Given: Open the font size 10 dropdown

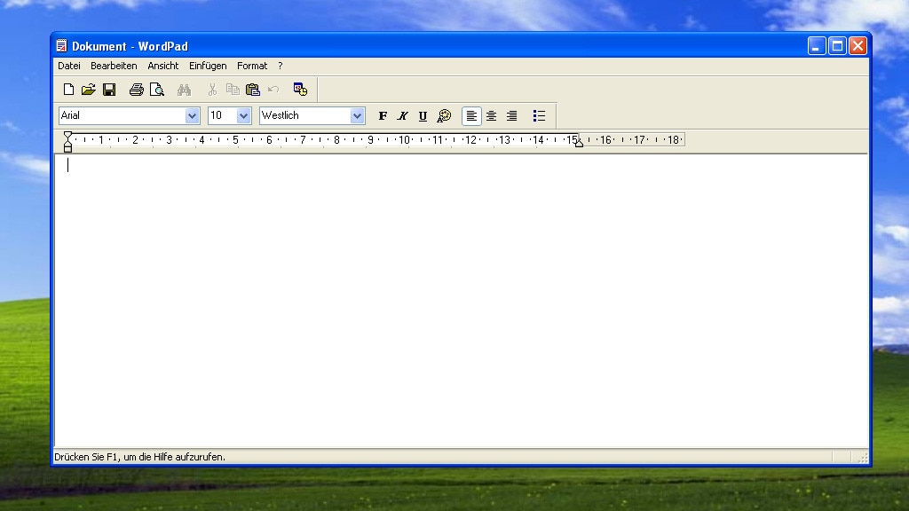Looking at the screenshot, I should (x=243, y=115).
